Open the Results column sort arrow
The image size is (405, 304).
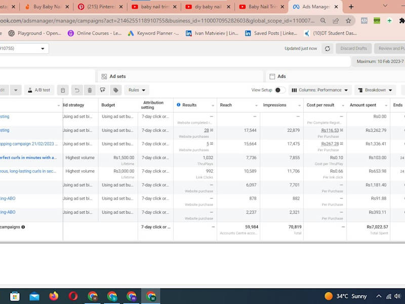coord(213,105)
